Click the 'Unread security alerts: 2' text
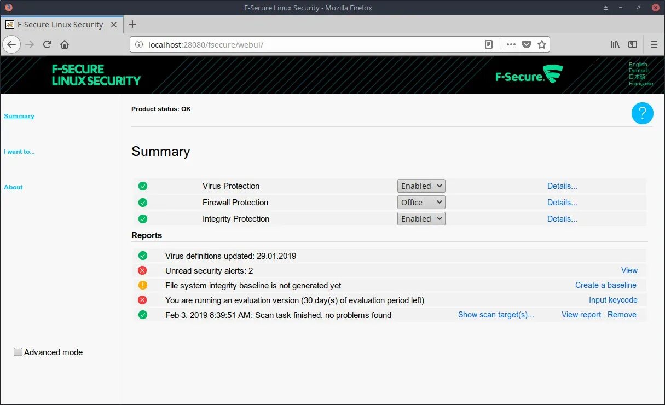Viewport: 665px width, 405px height. [209, 270]
